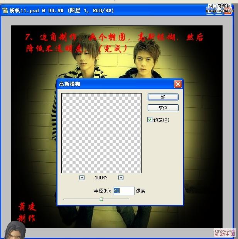The height and width of the screenshot is (239, 238).
Task: Close the 高斯模糊 dialog
Action: pyautogui.click(x=178, y=84)
